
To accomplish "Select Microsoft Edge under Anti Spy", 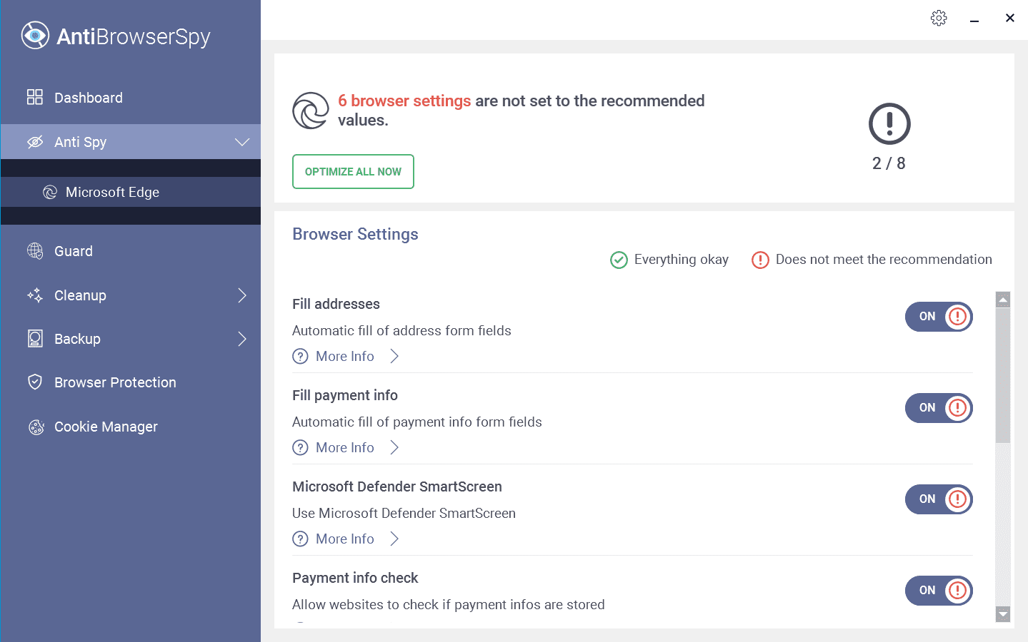I will (x=112, y=192).
